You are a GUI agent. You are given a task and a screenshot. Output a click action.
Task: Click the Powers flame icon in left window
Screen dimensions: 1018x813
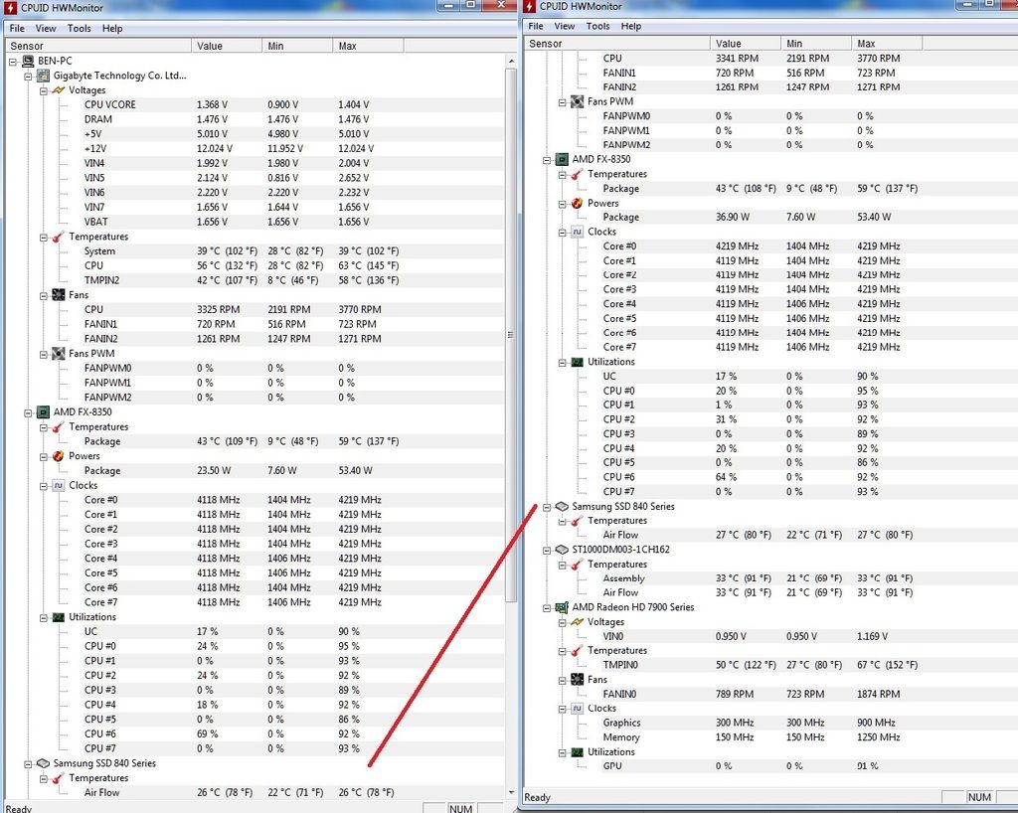[59, 456]
